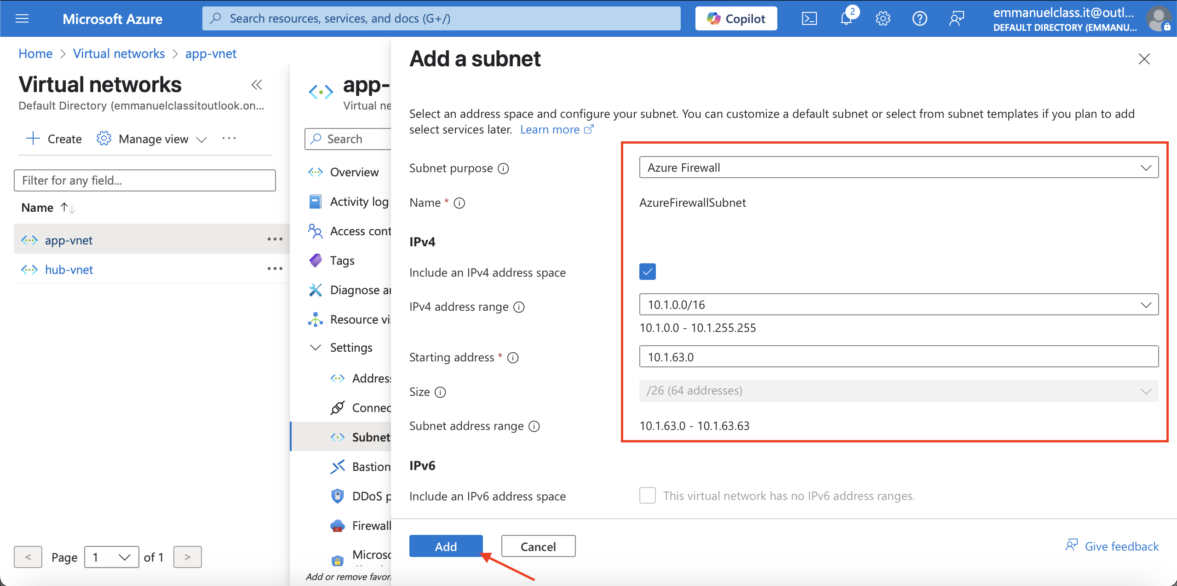Open the help question mark icon
1177x586 pixels.
tap(919, 18)
